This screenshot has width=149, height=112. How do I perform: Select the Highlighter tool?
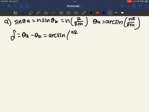point(38,13)
